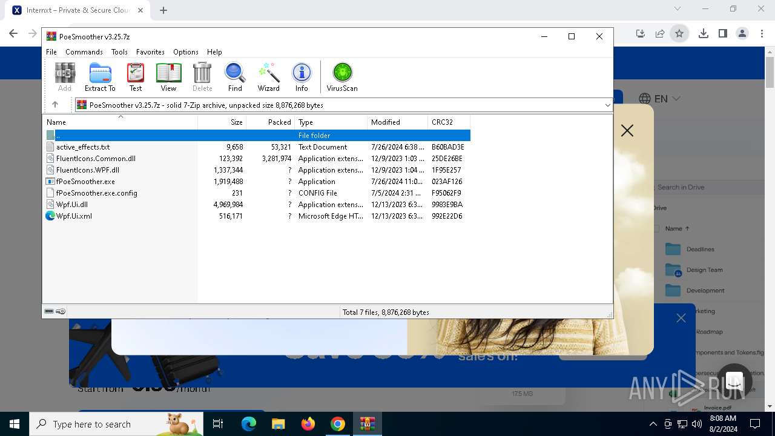Open the Commands menu
775x436 pixels.
(x=84, y=52)
